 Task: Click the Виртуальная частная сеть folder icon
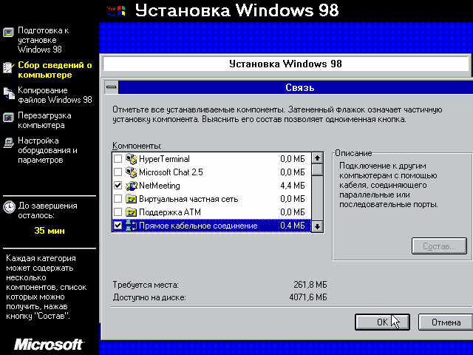(132, 199)
